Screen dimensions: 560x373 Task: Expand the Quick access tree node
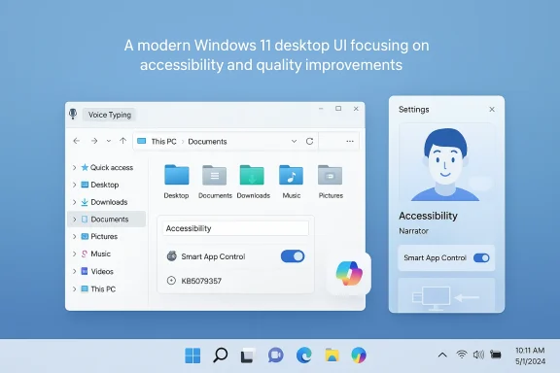coord(74,167)
